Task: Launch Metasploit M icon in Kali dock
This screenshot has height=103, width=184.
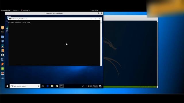Action: point(3,41)
